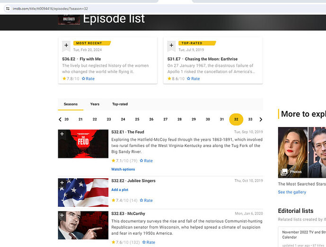This screenshot has height=247, width=326.
Task: Rate the McCarthy episode
Action: [149, 242]
